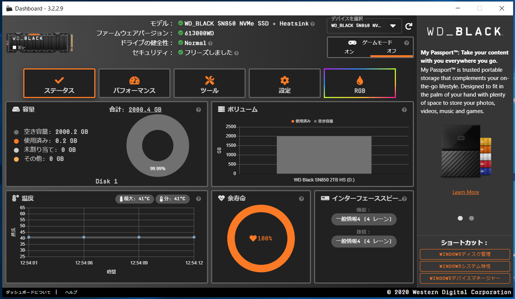Open the ステータス tab

[59, 83]
